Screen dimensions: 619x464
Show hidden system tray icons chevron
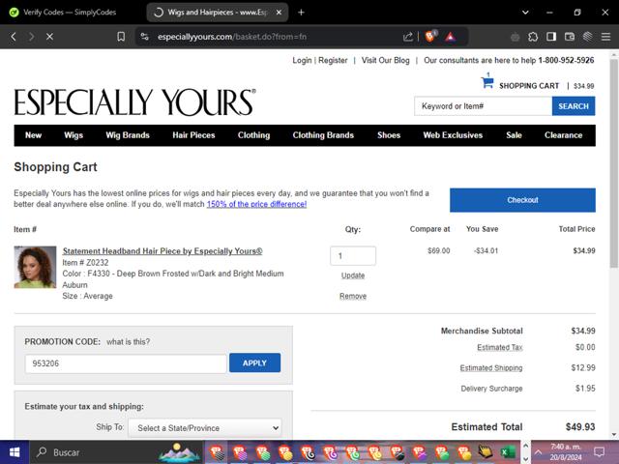(x=538, y=452)
